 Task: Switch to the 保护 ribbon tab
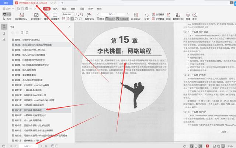[90, 8]
